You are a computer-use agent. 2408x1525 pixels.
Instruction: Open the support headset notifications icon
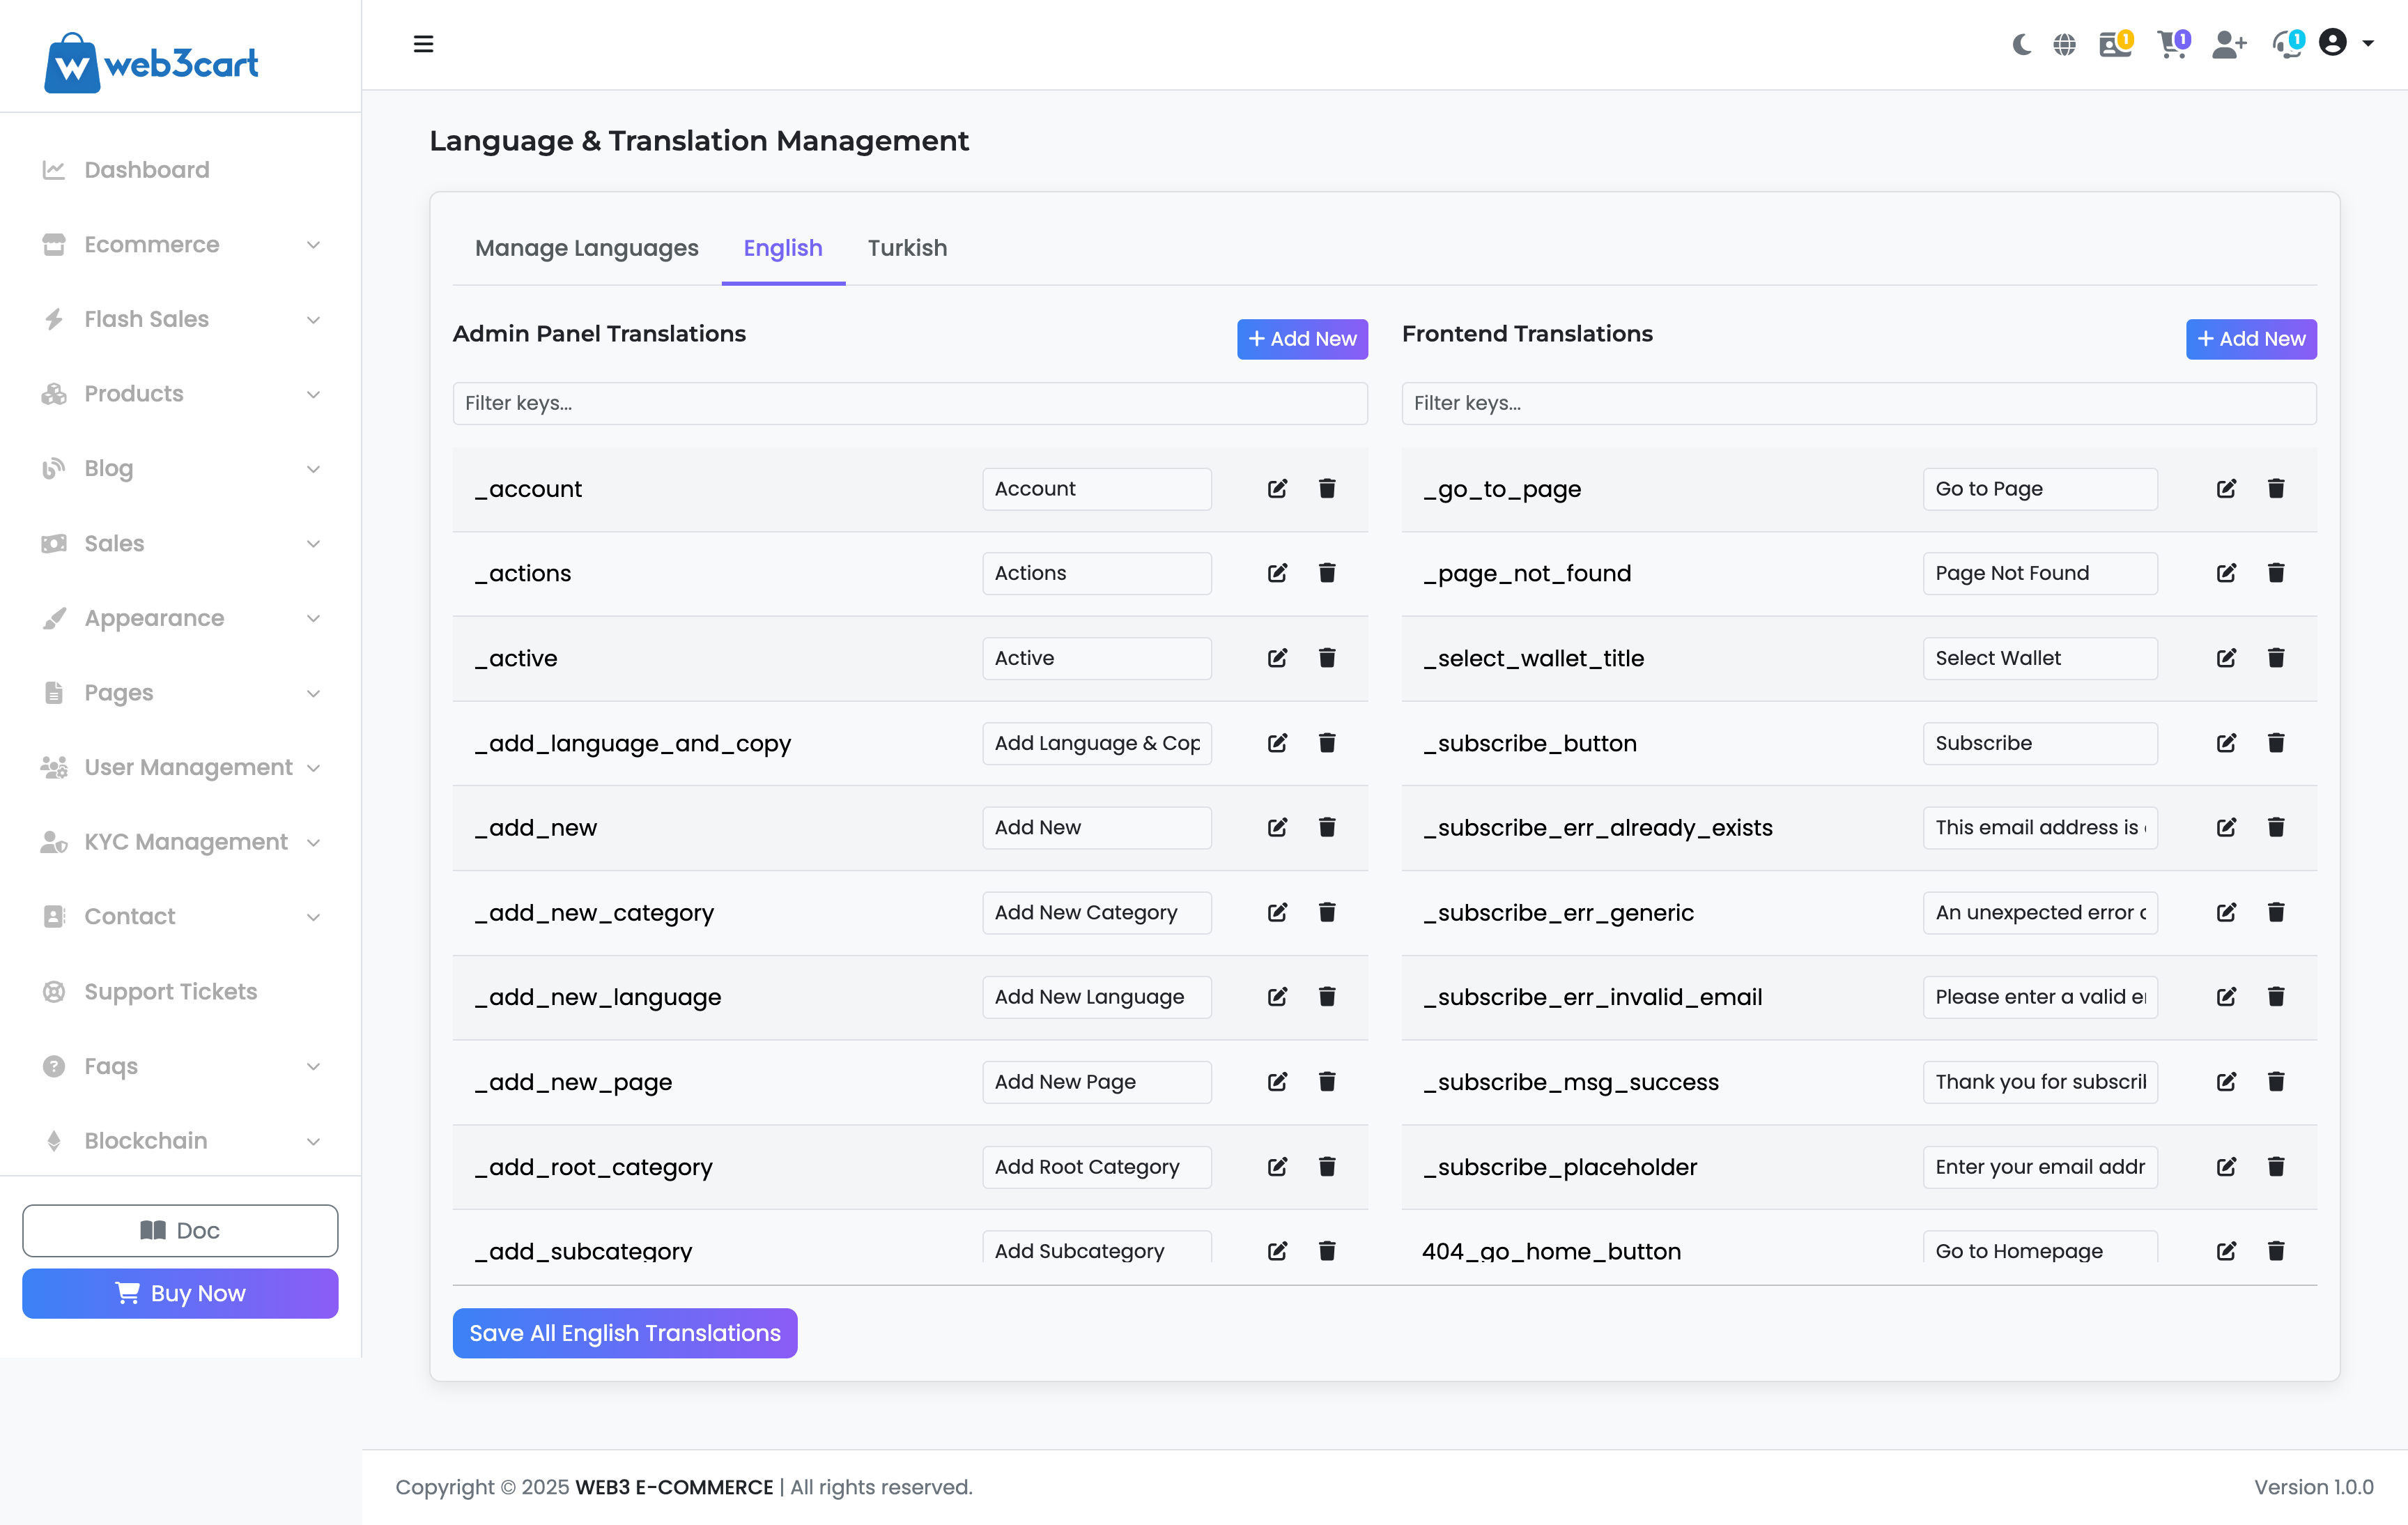coord(2286,44)
